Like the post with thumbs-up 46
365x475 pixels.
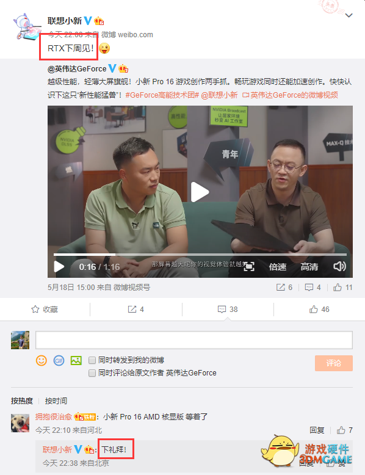pos(319,310)
